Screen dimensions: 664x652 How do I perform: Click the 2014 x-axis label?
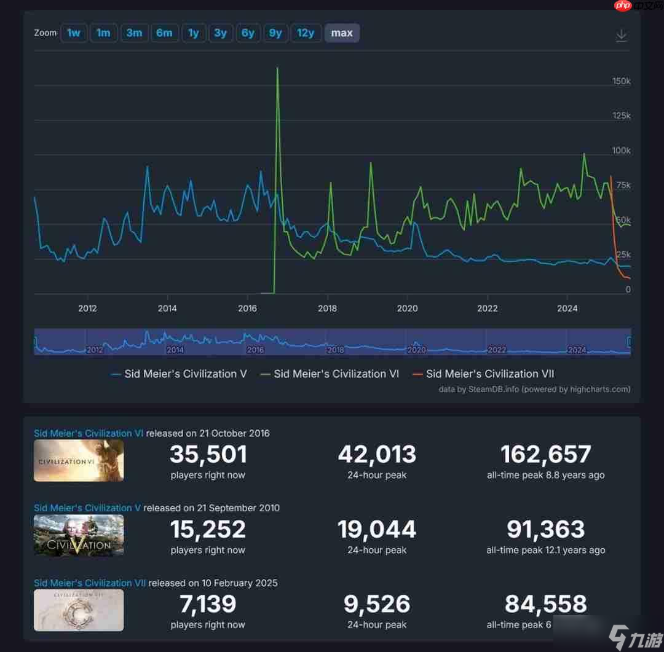pyautogui.click(x=167, y=308)
